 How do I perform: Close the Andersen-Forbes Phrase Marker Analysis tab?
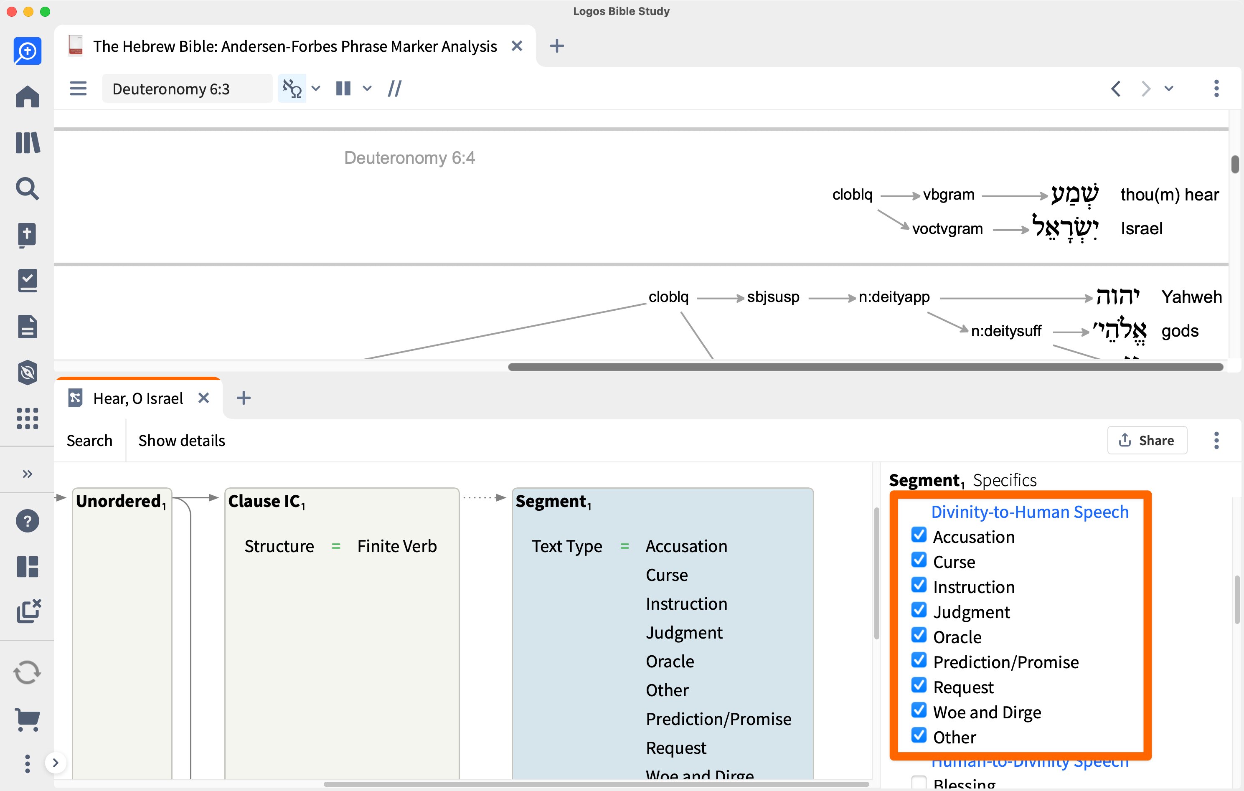click(516, 46)
